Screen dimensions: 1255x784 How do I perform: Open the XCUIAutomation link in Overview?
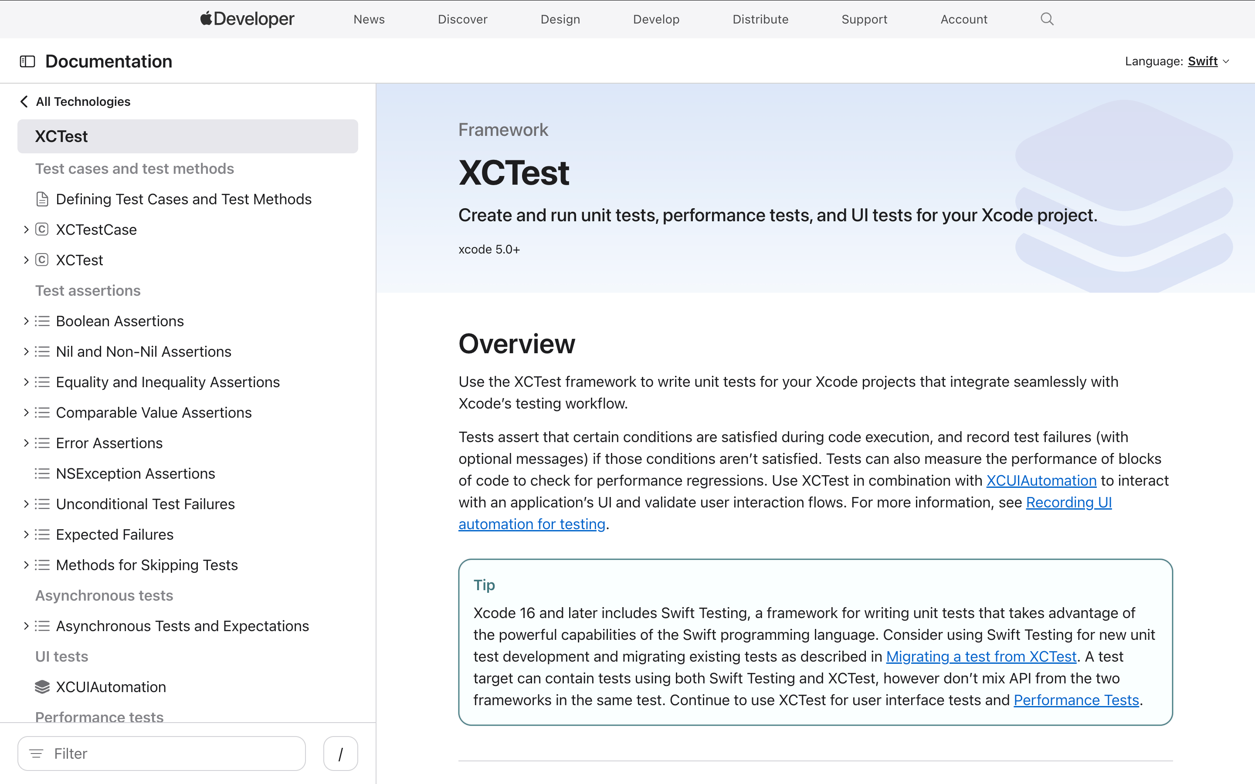(x=1041, y=481)
